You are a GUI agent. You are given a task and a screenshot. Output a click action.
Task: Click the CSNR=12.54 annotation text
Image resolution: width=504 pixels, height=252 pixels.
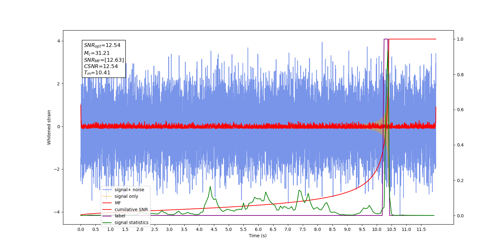[101, 66]
